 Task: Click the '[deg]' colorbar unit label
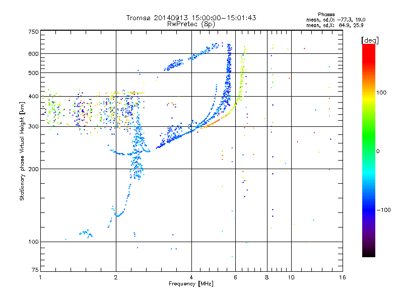(370, 40)
